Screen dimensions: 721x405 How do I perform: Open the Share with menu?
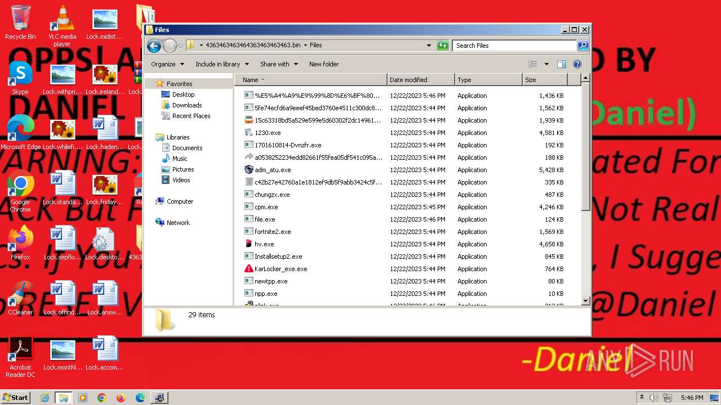(x=279, y=64)
